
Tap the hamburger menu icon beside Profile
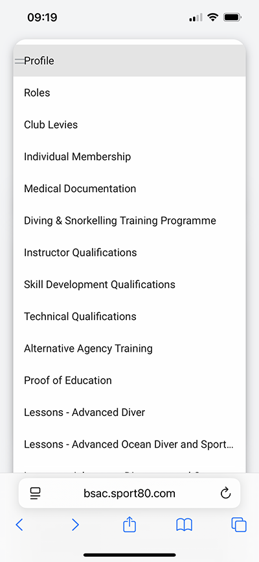pos(19,61)
